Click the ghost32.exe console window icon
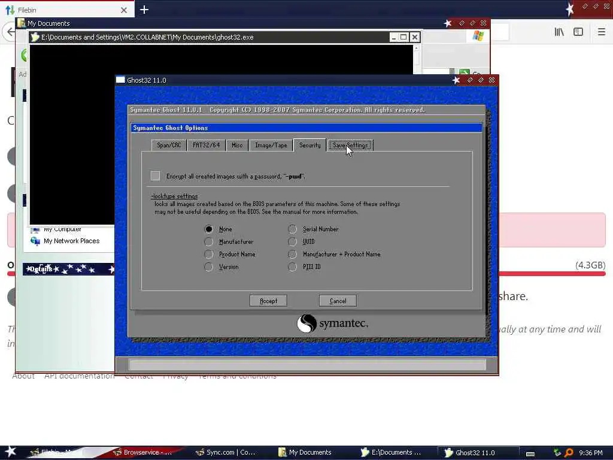Viewport: 613px width, 460px height. click(x=35, y=37)
